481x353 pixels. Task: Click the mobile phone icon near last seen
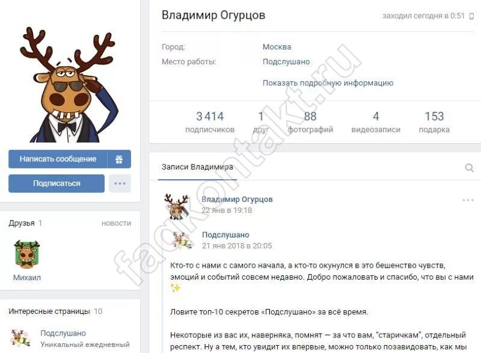[x=471, y=16]
